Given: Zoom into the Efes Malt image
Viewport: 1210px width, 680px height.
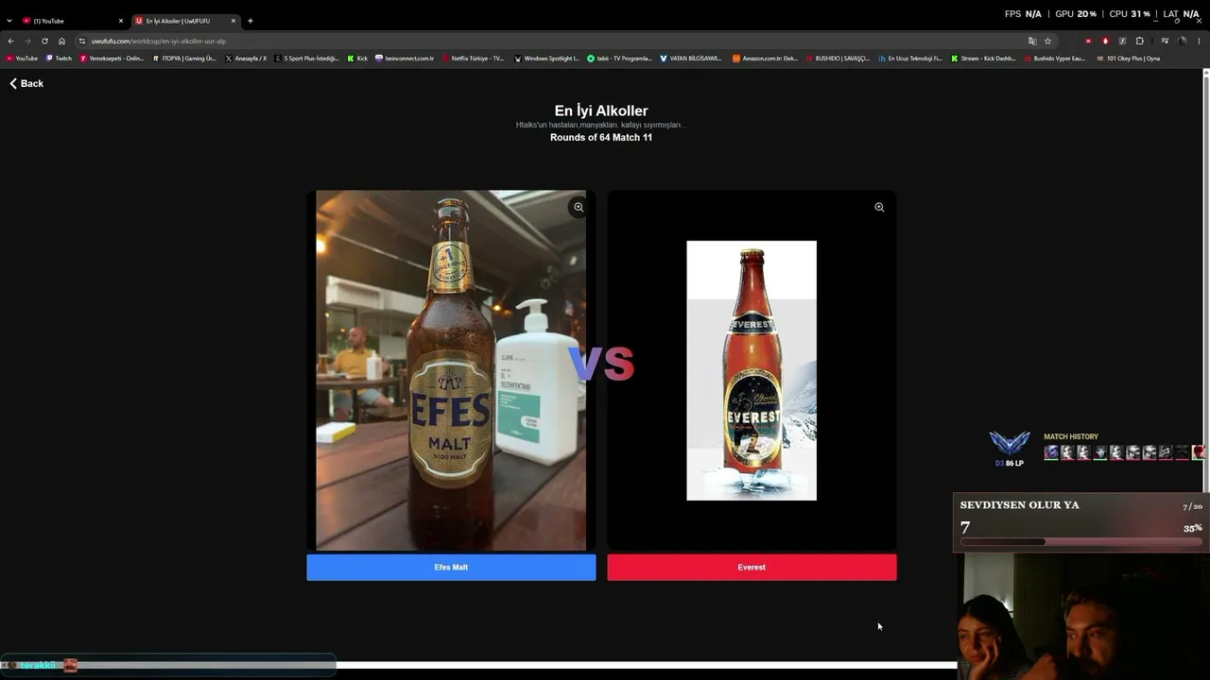Looking at the screenshot, I should point(579,207).
